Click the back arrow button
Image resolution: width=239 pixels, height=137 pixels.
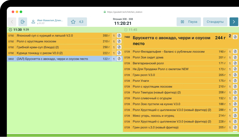tap(12, 22)
